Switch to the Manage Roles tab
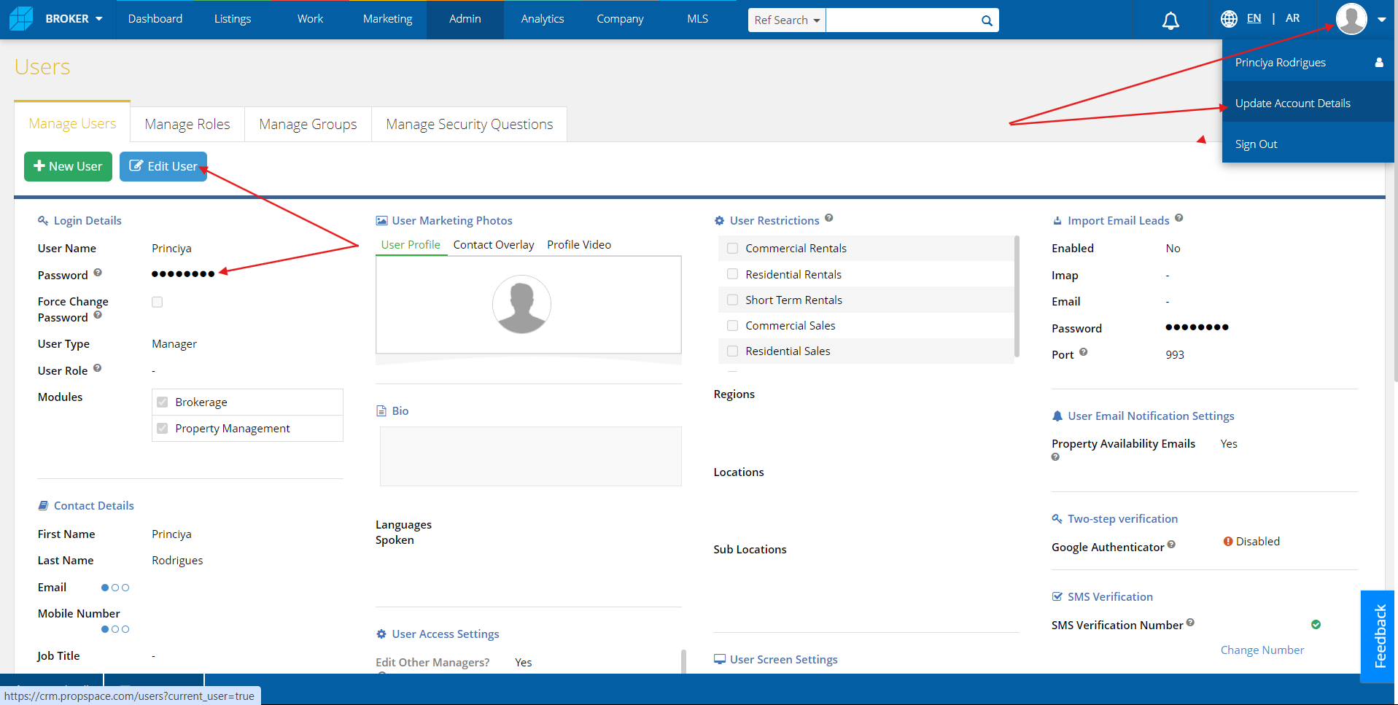This screenshot has width=1398, height=705. pyautogui.click(x=187, y=125)
